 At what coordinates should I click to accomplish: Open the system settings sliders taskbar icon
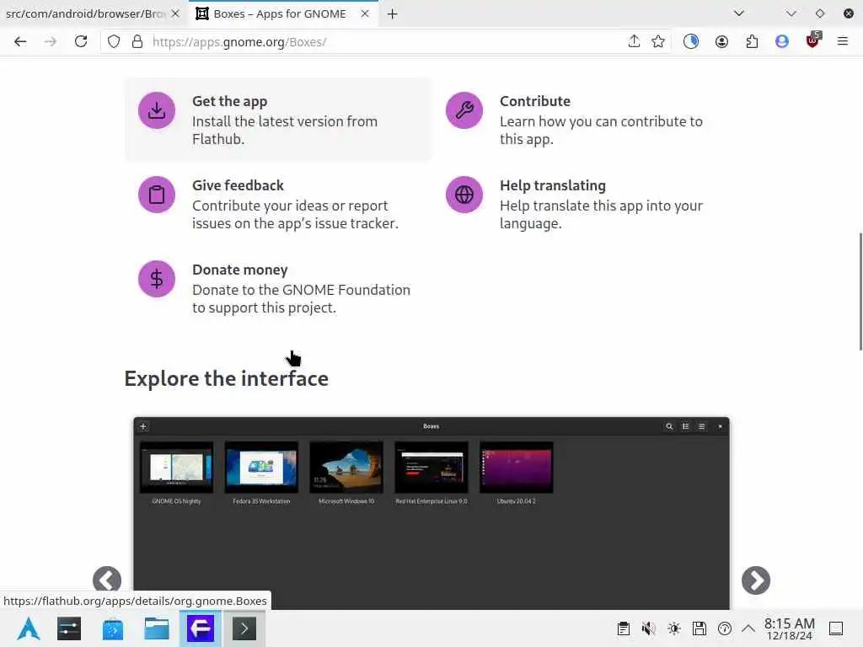pyautogui.click(x=69, y=628)
